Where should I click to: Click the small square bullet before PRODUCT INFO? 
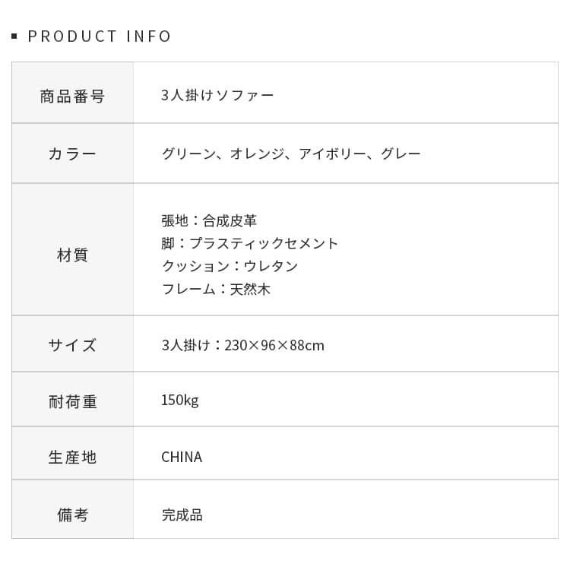click(14, 36)
